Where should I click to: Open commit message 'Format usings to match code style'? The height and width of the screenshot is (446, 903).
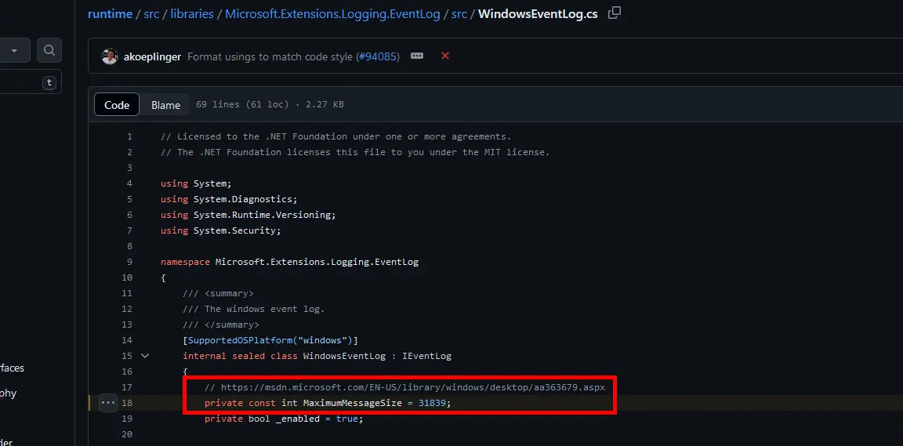(270, 56)
